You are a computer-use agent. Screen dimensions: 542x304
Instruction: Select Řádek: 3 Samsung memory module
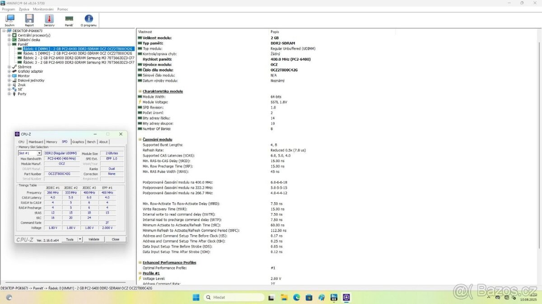76,62
